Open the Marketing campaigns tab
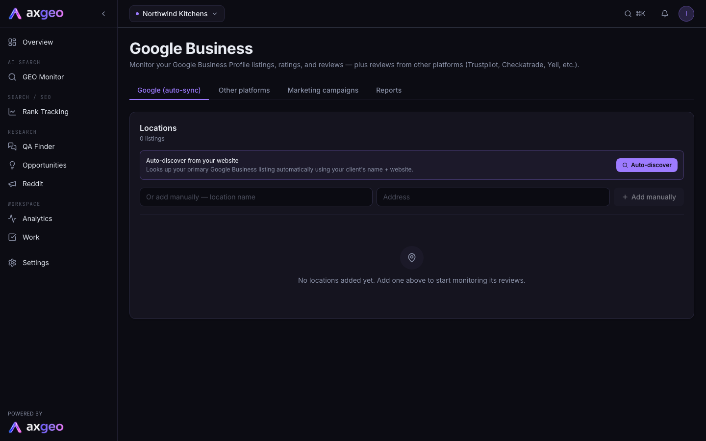 (x=323, y=90)
